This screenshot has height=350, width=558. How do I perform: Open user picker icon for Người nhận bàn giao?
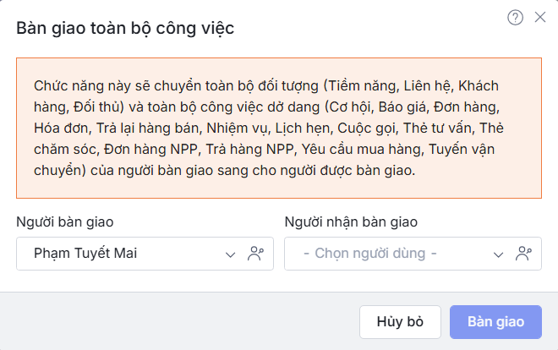(x=523, y=253)
